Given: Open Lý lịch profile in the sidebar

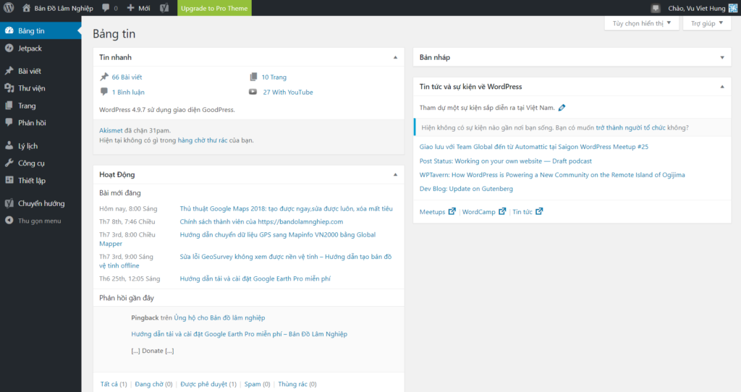Looking at the screenshot, I should click(41, 146).
